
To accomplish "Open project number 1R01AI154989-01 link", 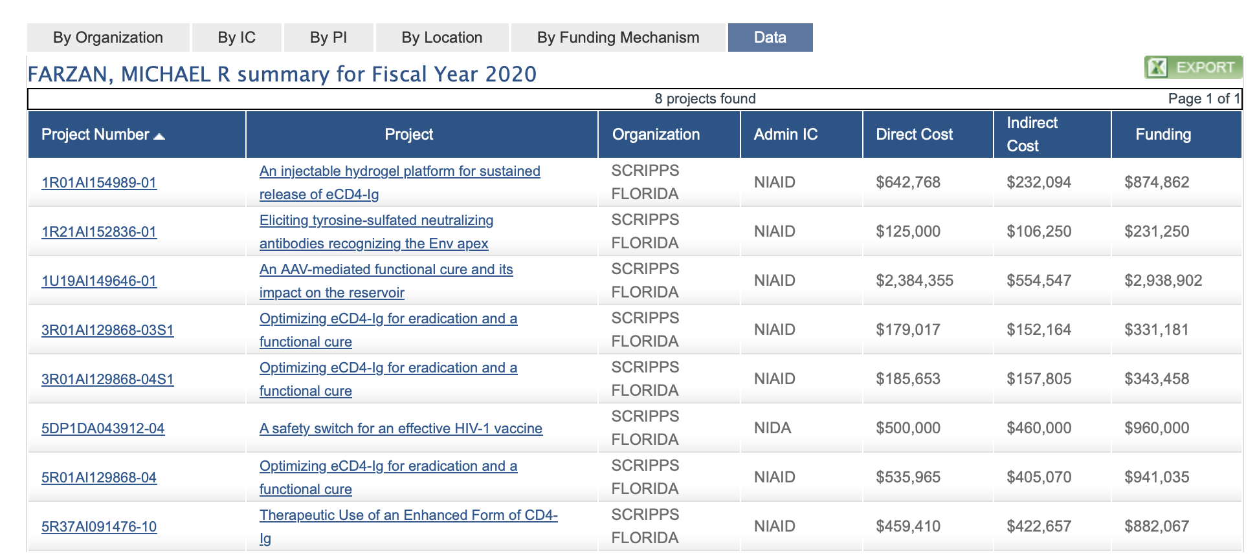I will tap(99, 182).
